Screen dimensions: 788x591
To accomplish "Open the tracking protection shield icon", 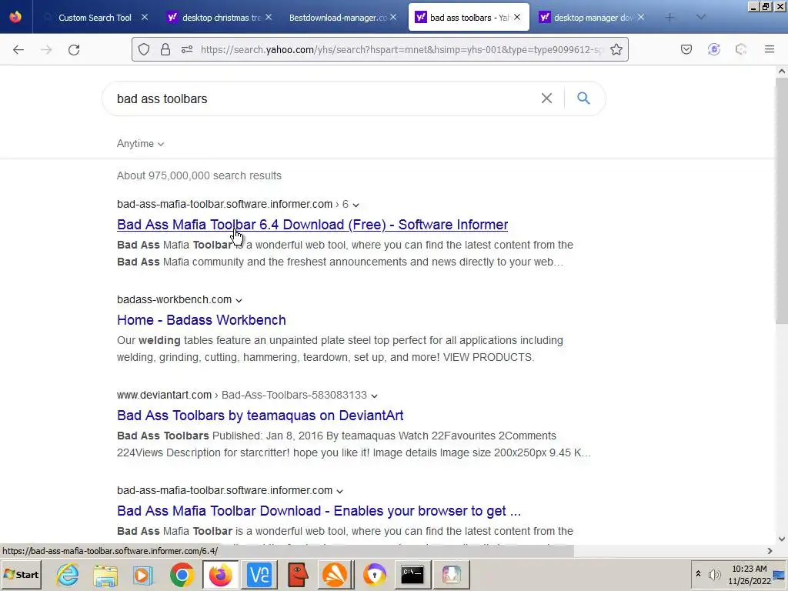I will 144,49.
